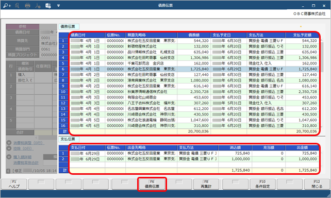This screenshot has width=331, height=198.
Task: Click the 5月31日 payment due date cell
Action: coord(228,103)
